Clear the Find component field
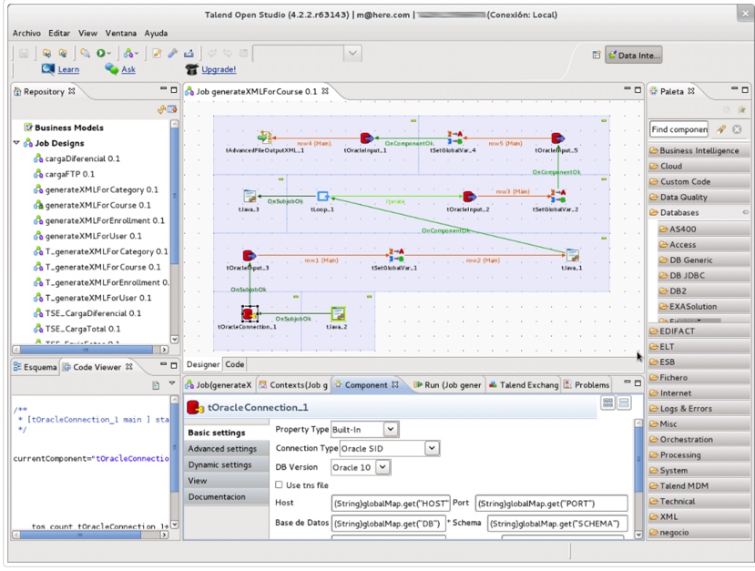Screen dimensions: 755x571 pos(737,129)
